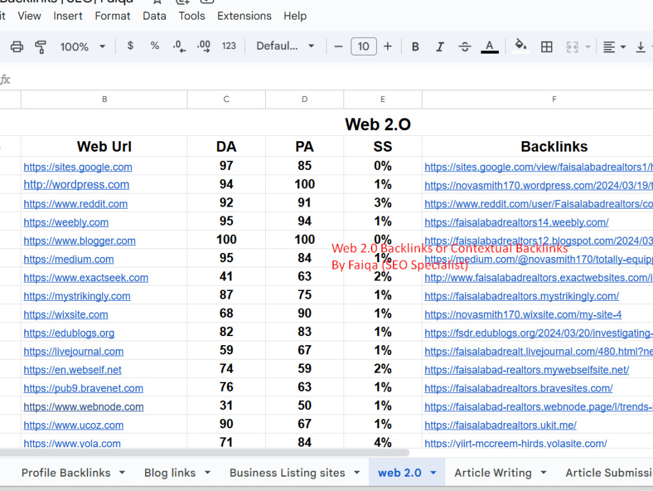Screen dimensions: 653x491
Task: Decrease decimal places icon
Action: [179, 46]
